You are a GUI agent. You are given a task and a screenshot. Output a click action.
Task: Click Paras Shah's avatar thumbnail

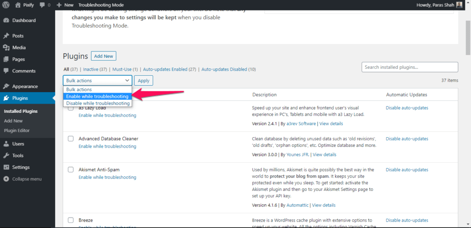click(x=460, y=5)
